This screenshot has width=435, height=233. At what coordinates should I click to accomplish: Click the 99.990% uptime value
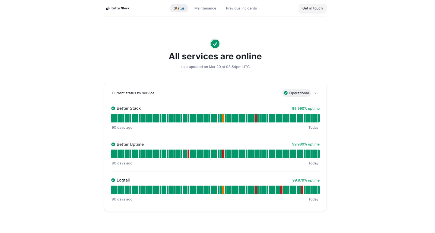tap(306, 108)
